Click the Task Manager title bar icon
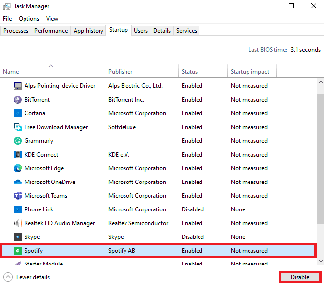324x288 pixels. tap(7, 6)
